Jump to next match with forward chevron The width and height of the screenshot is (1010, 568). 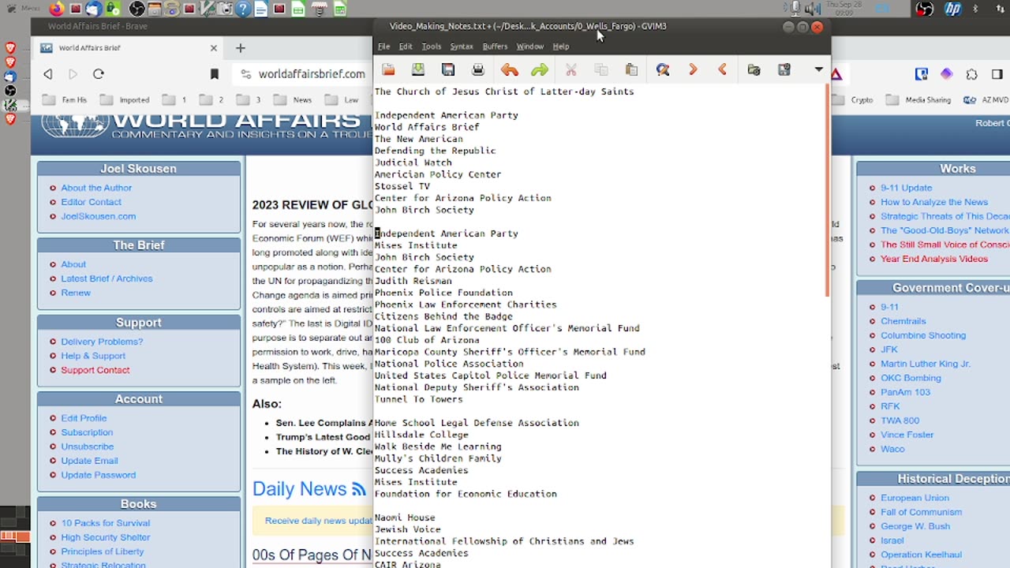point(693,70)
